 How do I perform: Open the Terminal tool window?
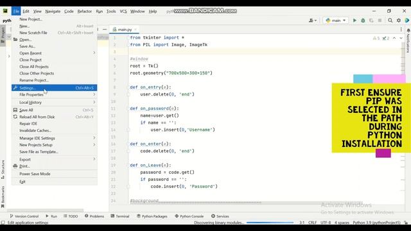click(x=120, y=216)
